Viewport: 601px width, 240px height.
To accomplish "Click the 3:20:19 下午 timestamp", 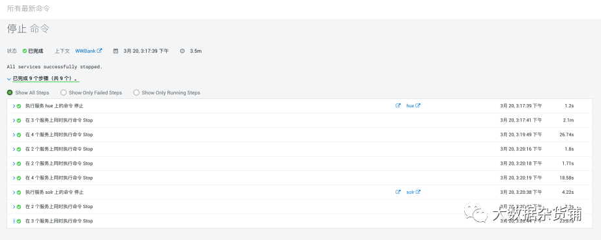I will coord(521,178).
